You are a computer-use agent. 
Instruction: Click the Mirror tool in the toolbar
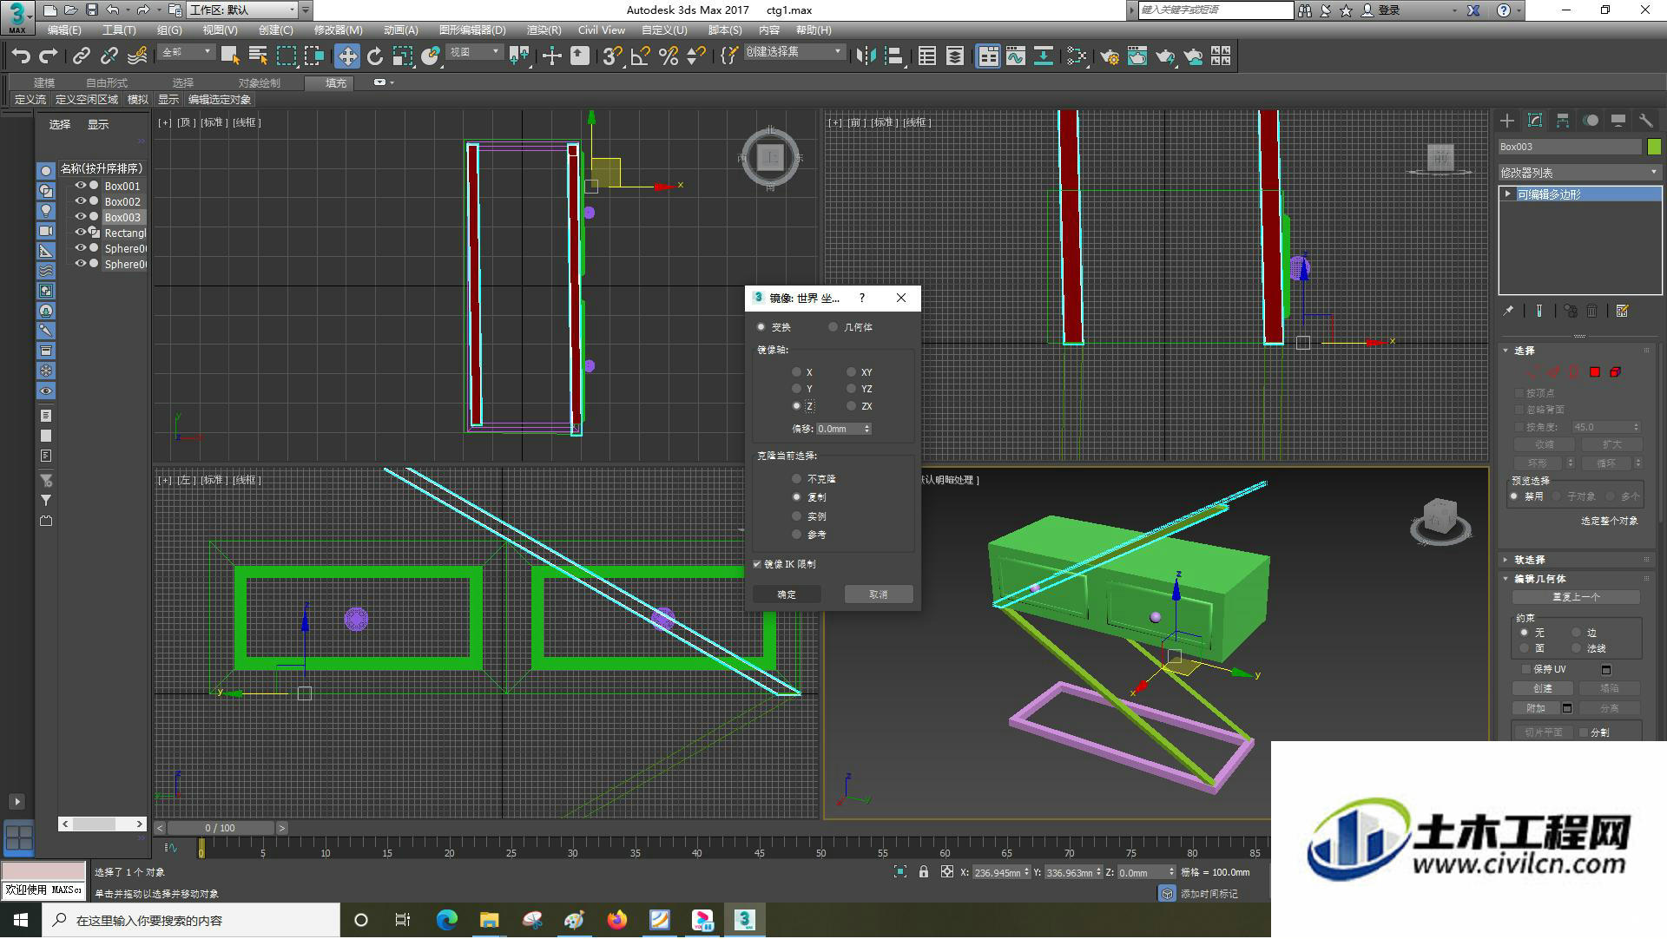866,56
